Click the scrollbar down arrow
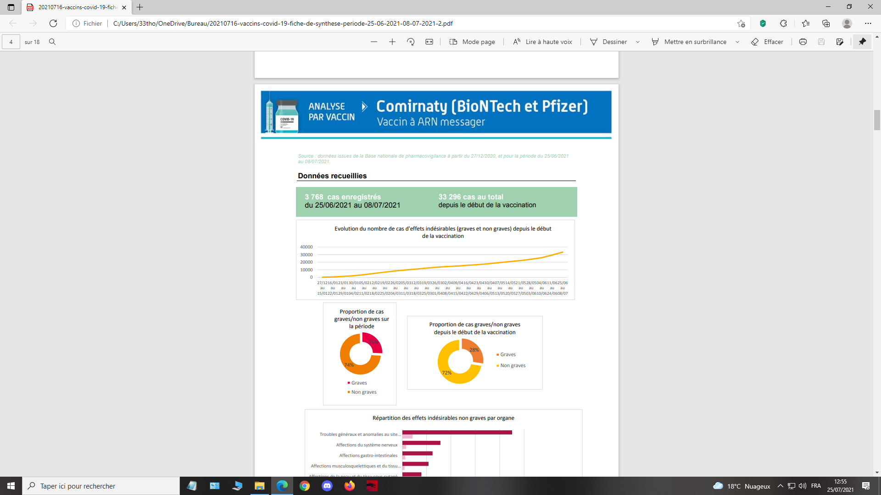Viewport: 881px width, 495px height. pos(877,473)
